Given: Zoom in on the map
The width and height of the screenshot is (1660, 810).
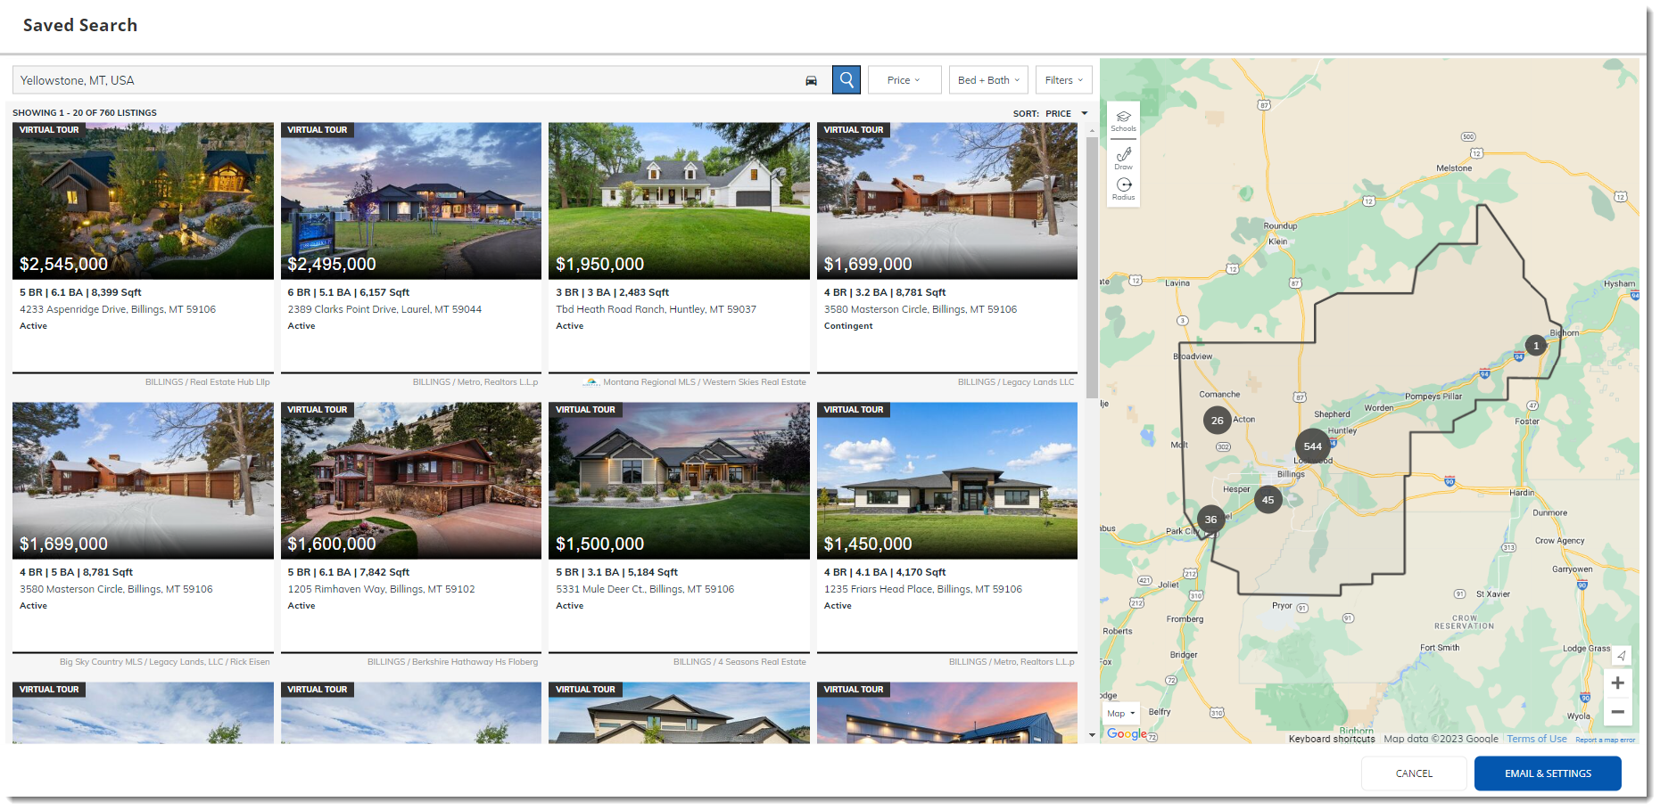Looking at the screenshot, I should (1617, 683).
